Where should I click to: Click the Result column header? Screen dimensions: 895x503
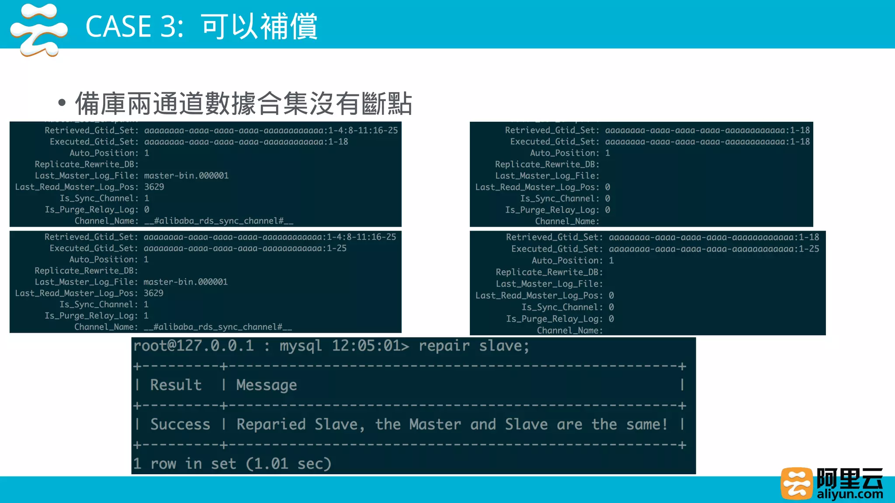click(x=176, y=385)
